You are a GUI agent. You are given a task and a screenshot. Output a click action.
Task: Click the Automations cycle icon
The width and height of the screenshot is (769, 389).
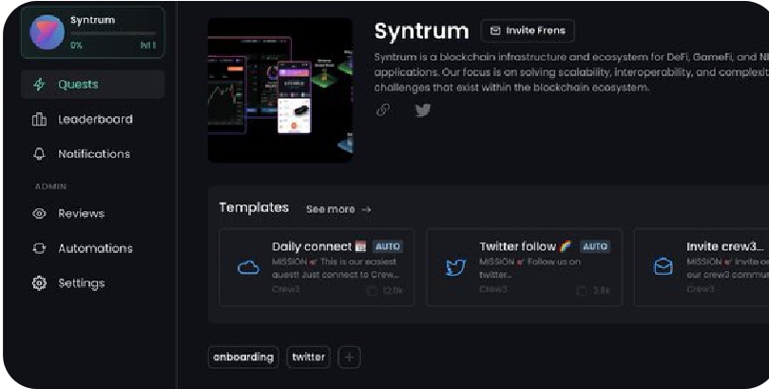[x=39, y=248]
